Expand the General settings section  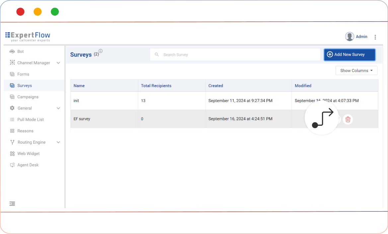pyautogui.click(x=58, y=108)
